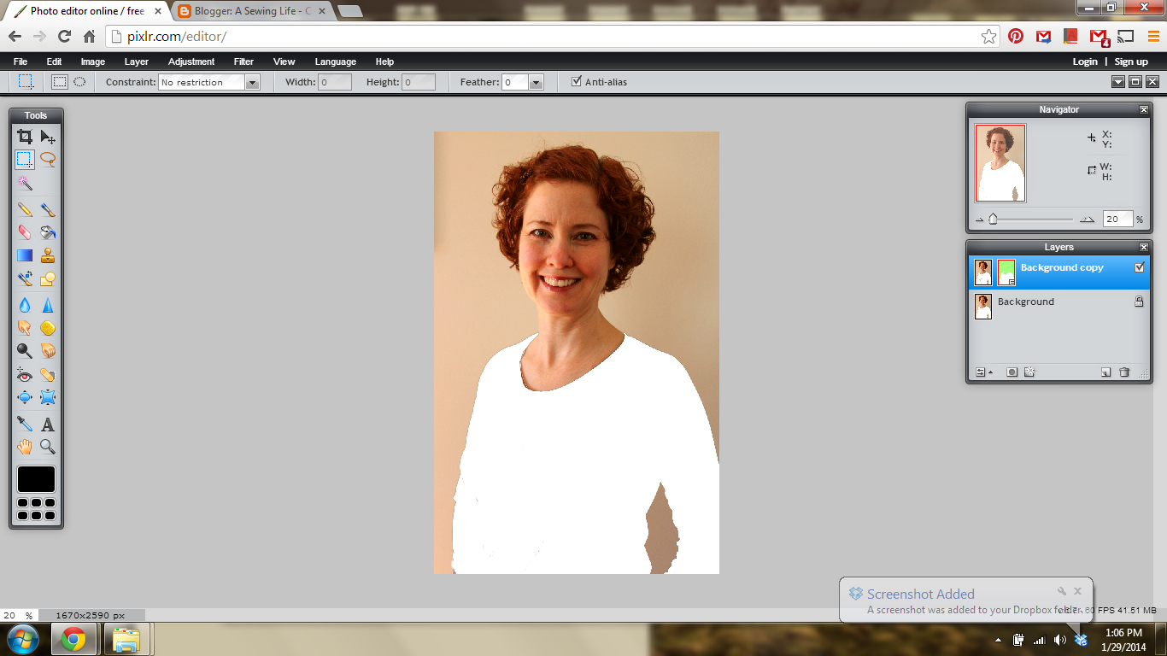Click the Login link
The image size is (1167, 656).
click(x=1085, y=61)
